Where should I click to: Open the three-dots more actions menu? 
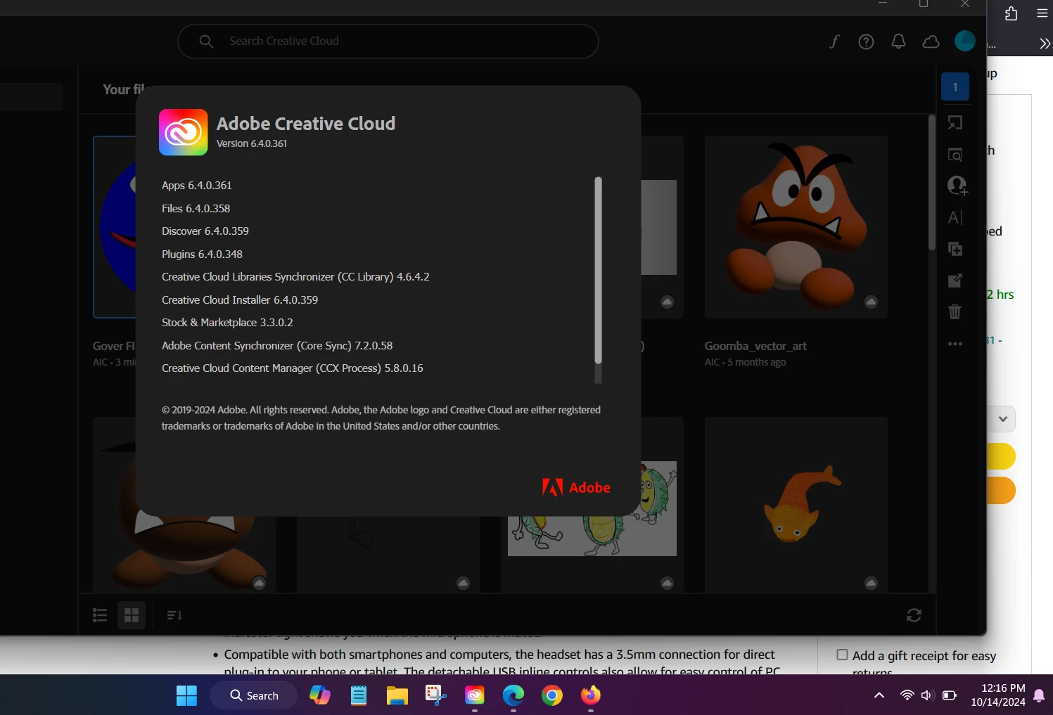tap(955, 344)
